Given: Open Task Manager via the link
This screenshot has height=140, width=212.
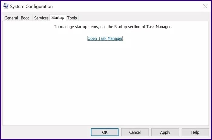Looking at the screenshot, I should coord(105,38).
